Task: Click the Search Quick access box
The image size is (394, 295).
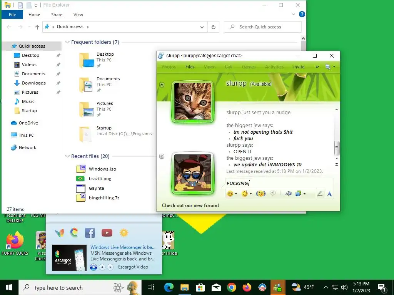Action: click(262, 27)
